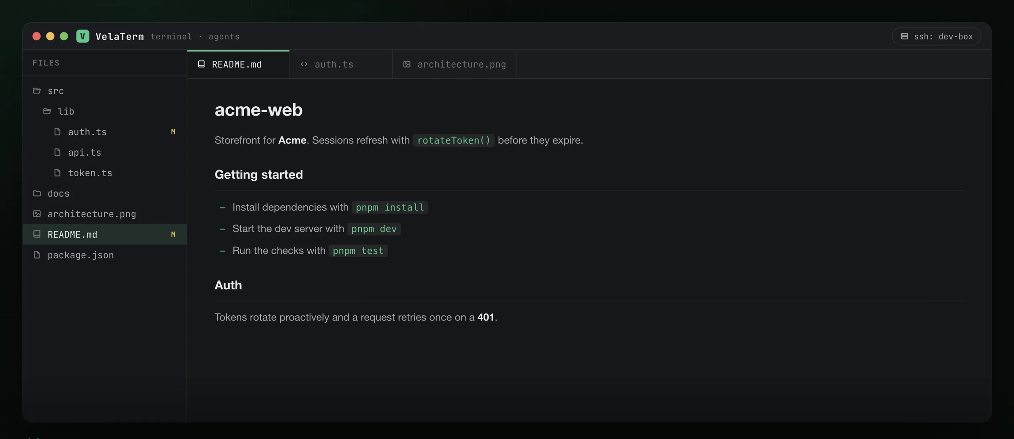Expand the docs folder in file tree
Image resolution: width=1014 pixels, height=439 pixels.
105,194
